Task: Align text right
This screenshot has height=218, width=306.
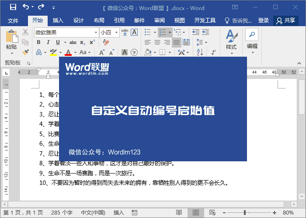Action: pos(167,42)
